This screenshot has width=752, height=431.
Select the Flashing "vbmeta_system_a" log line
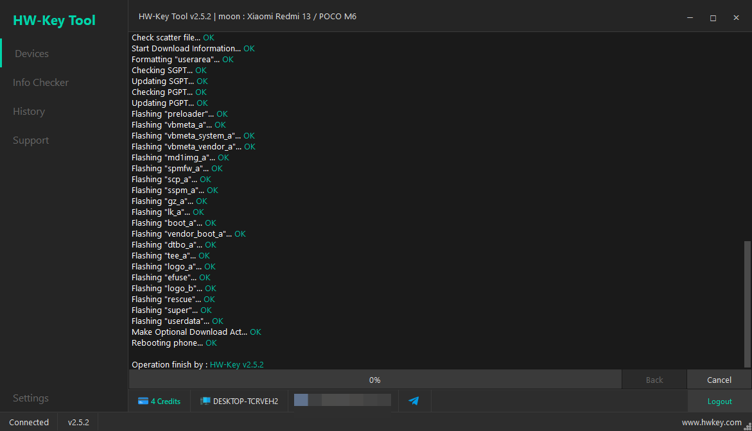tap(193, 136)
